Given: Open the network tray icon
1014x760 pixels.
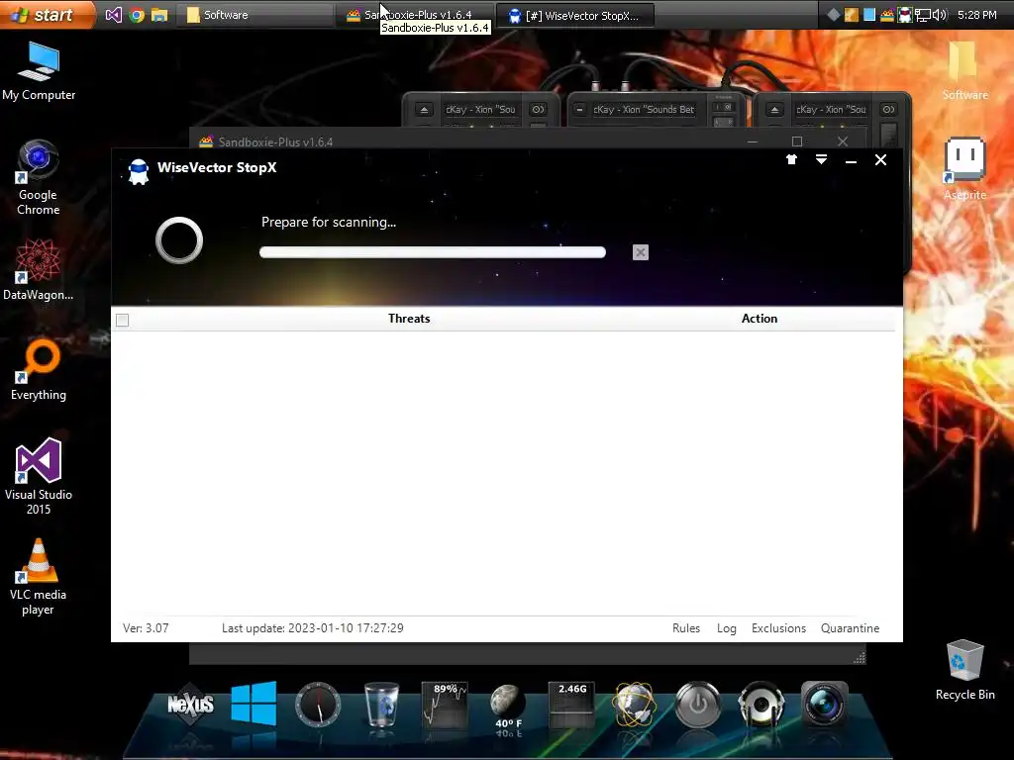Looking at the screenshot, I should pyautogui.click(x=922, y=15).
